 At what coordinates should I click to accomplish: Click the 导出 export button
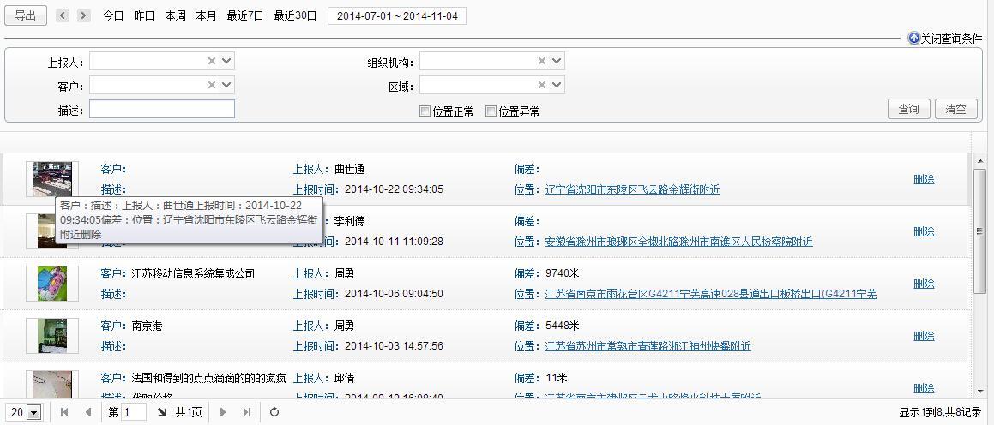coord(26,15)
